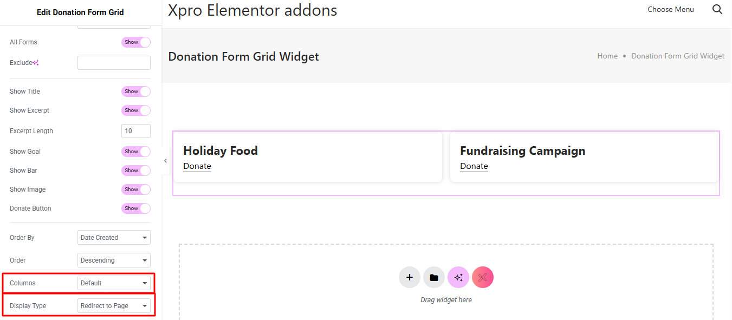Click the AI sparkle builder icon

(458, 277)
